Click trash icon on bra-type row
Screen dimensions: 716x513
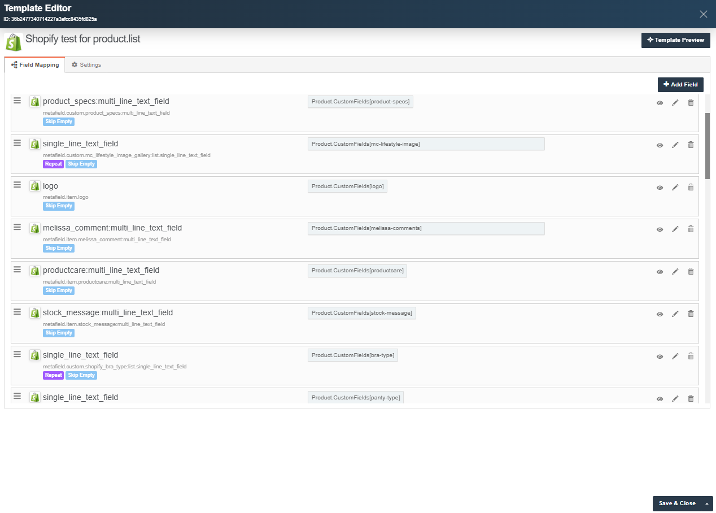[x=691, y=357]
